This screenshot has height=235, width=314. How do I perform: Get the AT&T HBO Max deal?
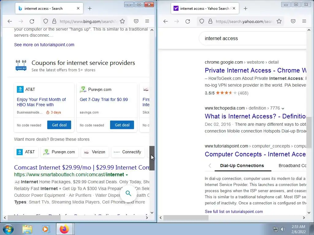pos(59,125)
